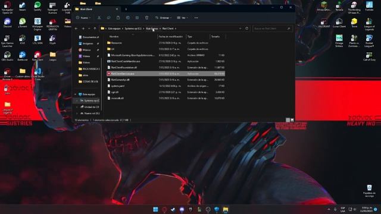Open PACK MUSICA folder in sidebar
The height and width of the screenshot is (214, 381).
point(89,69)
